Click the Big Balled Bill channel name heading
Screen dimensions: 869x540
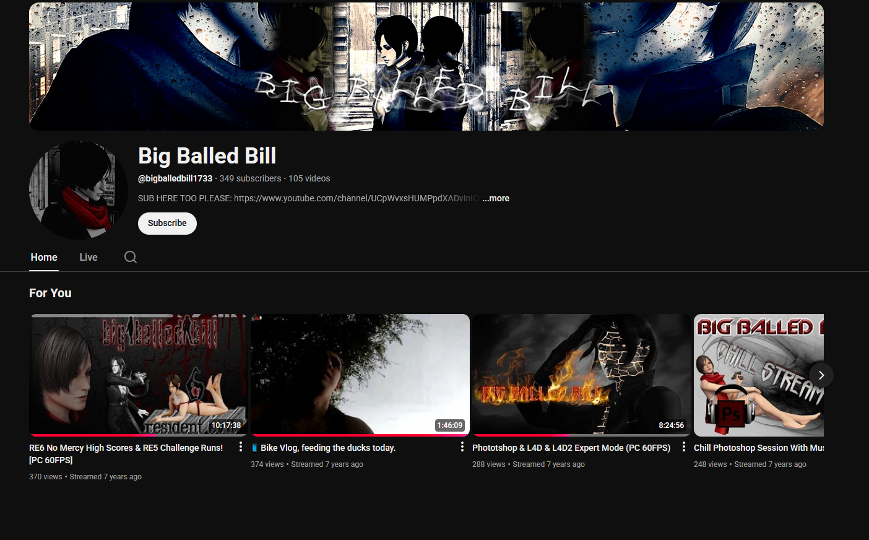tap(207, 156)
